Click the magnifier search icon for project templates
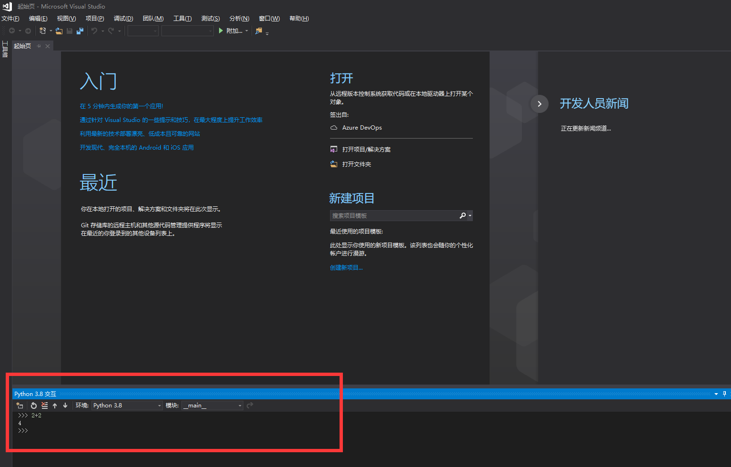731x467 pixels. (x=462, y=216)
